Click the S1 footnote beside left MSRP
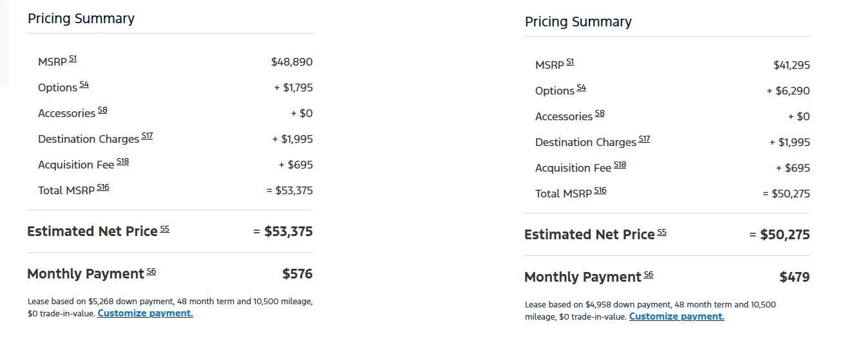The width and height of the screenshot is (845, 337). click(x=73, y=59)
